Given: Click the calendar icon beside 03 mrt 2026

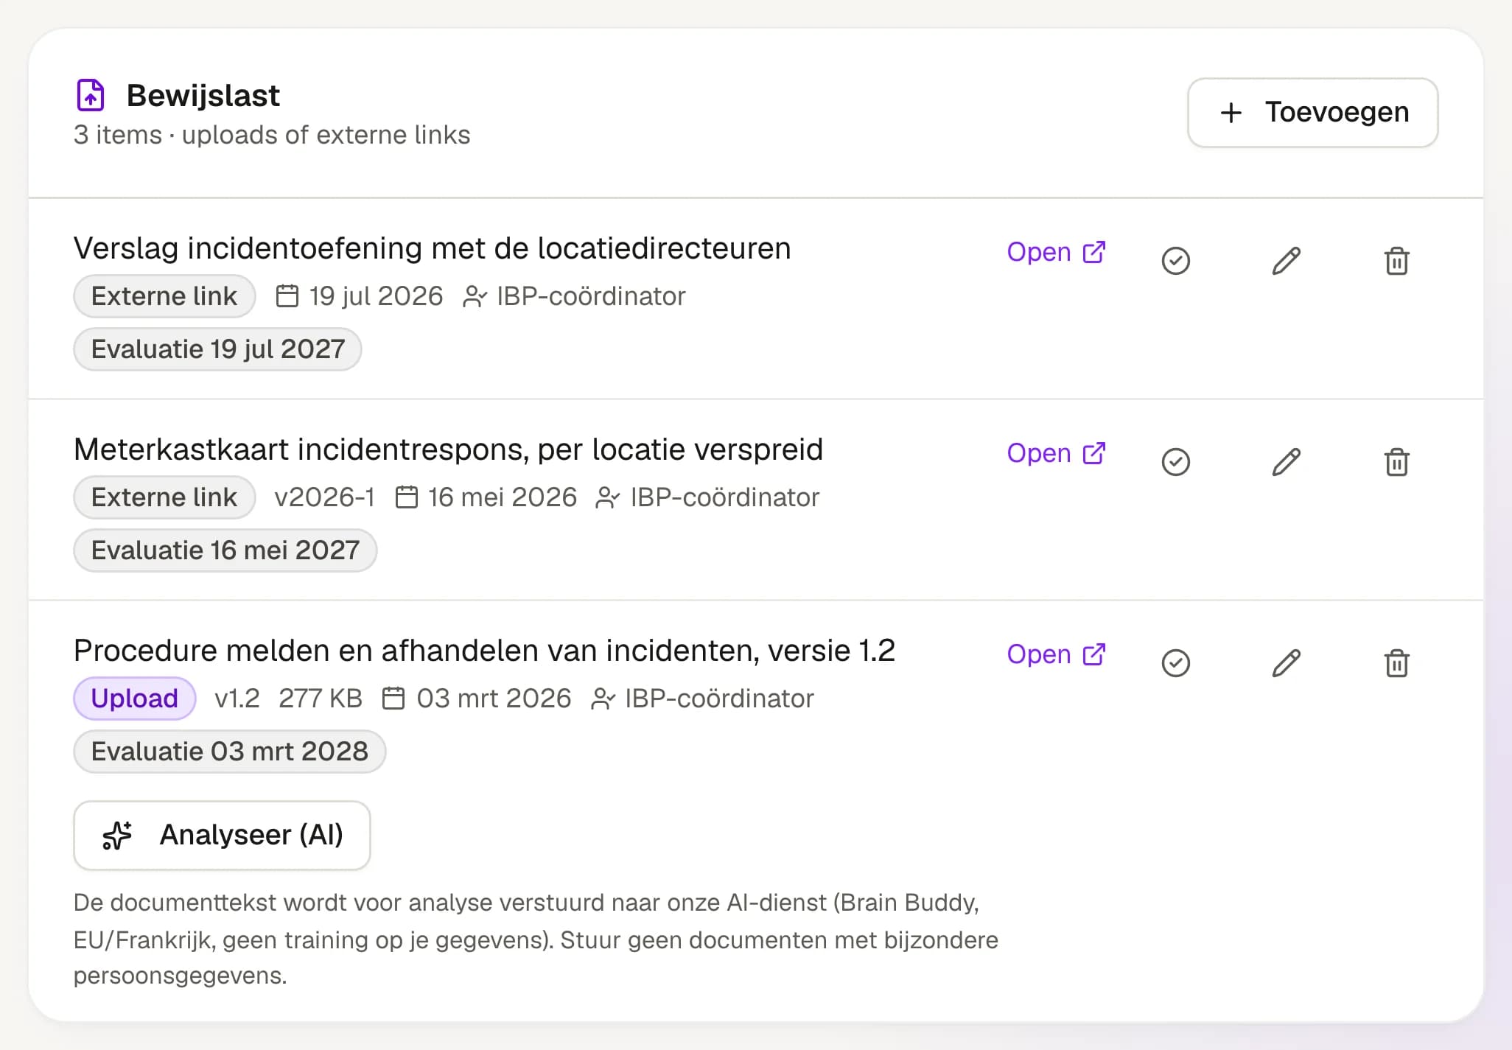Looking at the screenshot, I should [x=393, y=698].
